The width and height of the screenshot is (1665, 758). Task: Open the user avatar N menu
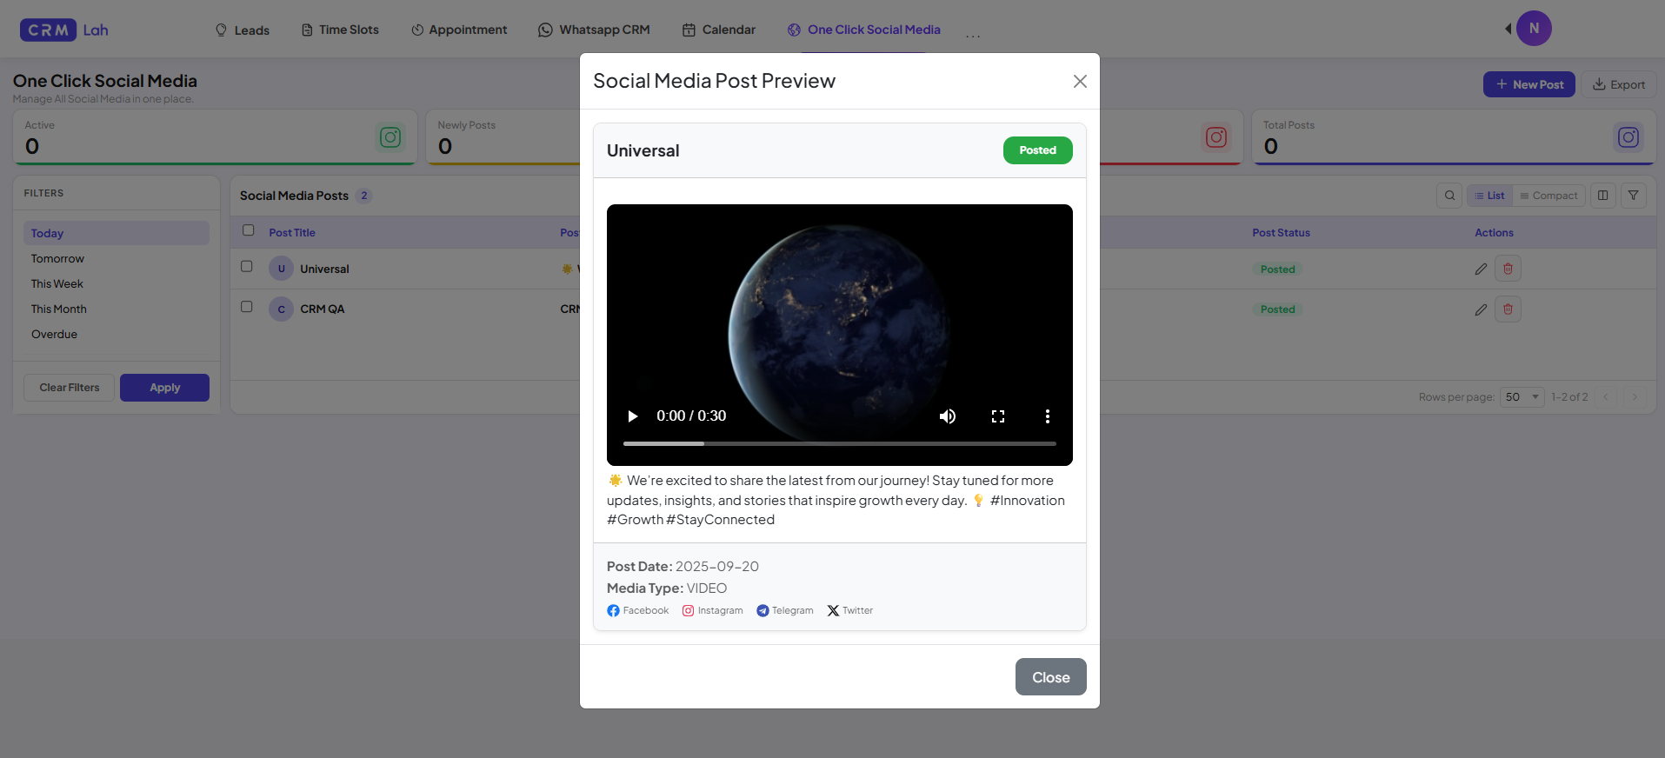point(1534,28)
